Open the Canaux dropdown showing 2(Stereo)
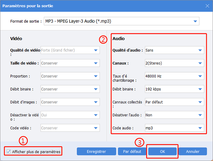The width and height of the screenshot is (213, 161). (x=174, y=63)
